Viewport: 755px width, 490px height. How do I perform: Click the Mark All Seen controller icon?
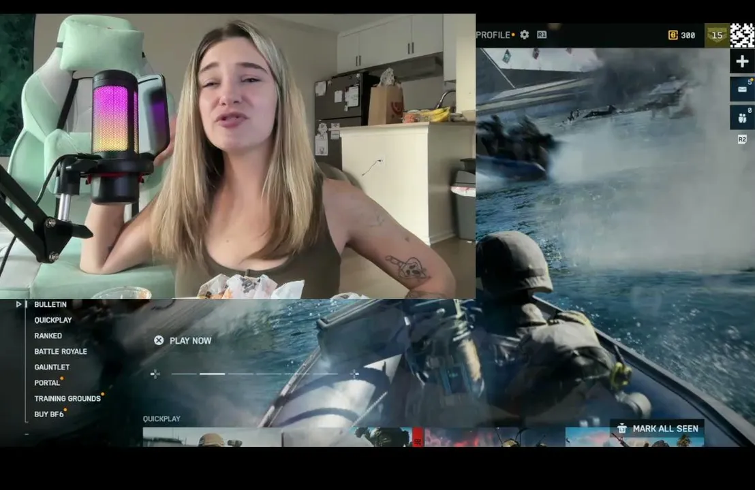(622, 429)
